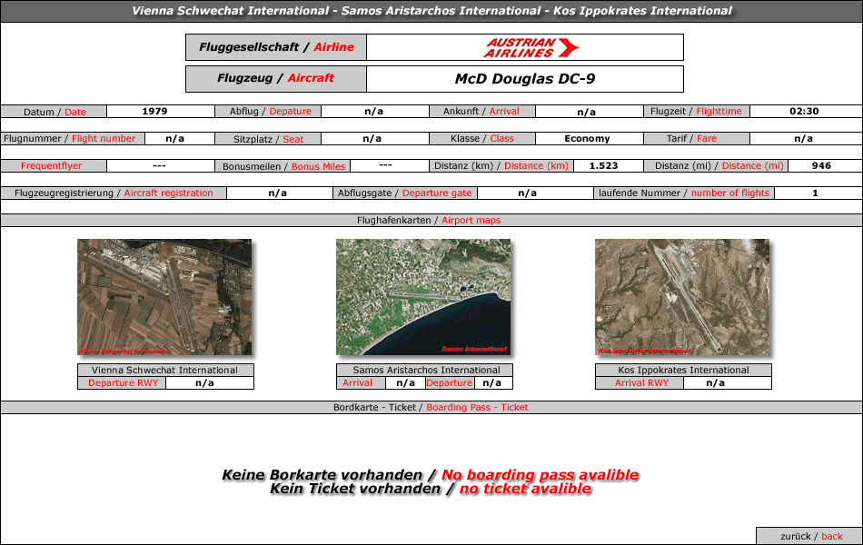The width and height of the screenshot is (863, 545).
Task: Open the Vienna Schwechat airport map thumbnail
Action: (x=164, y=297)
